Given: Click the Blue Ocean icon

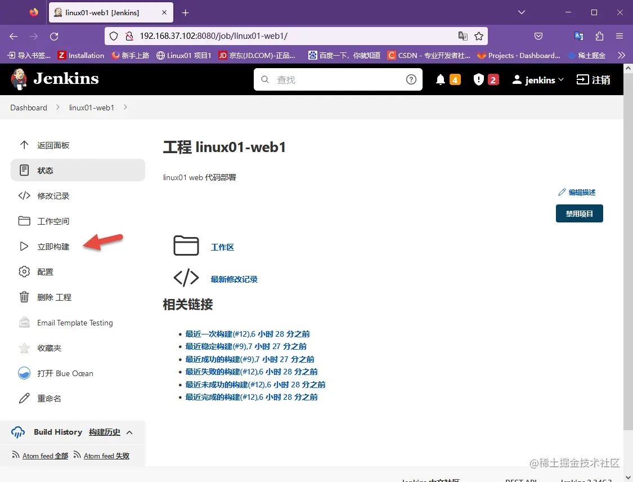Looking at the screenshot, I should pos(24,373).
